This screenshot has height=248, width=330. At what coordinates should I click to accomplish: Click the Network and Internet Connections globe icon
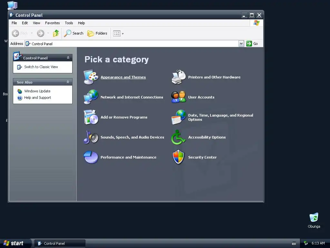click(91, 97)
